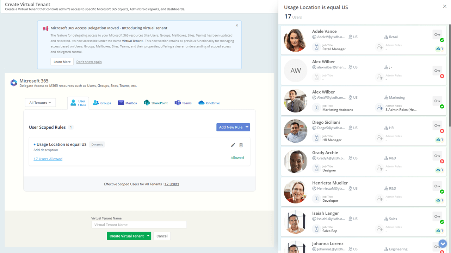
Task: Click the Microsoft 365 logo icon
Action: tap(14, 83)
